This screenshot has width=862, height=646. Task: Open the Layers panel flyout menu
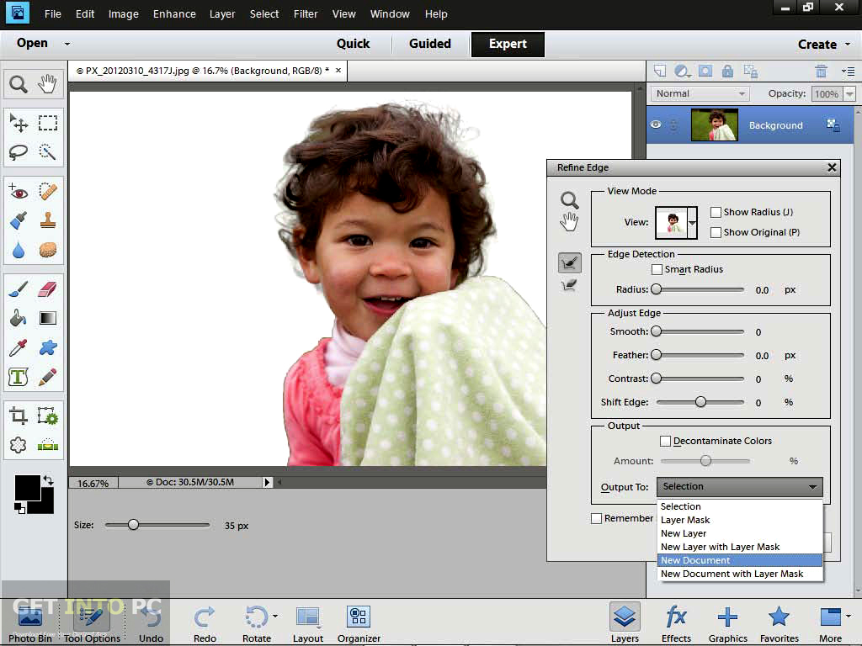pos(848,71)
